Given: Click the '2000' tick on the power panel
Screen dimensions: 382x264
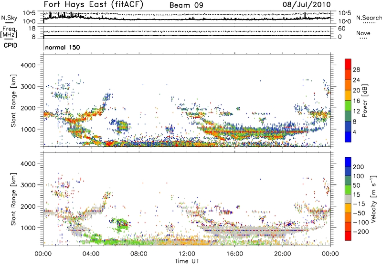Looking at the screenshot, I should [28, 108].
